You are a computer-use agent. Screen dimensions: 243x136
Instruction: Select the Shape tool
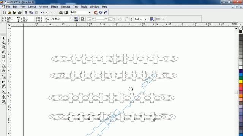[3, 43]
